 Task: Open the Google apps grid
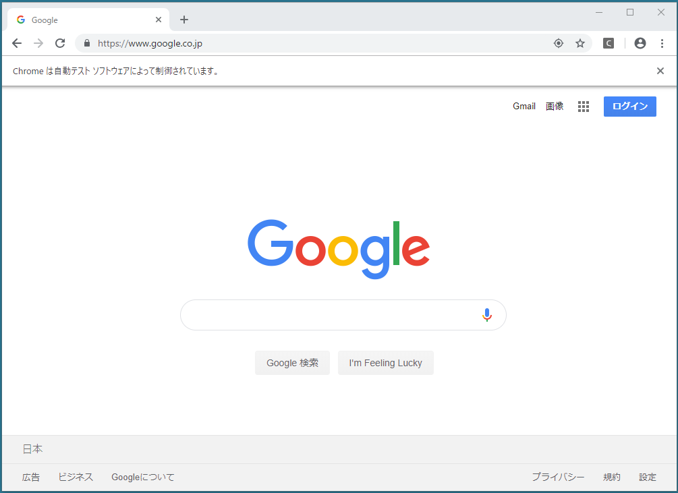point(584,107)
